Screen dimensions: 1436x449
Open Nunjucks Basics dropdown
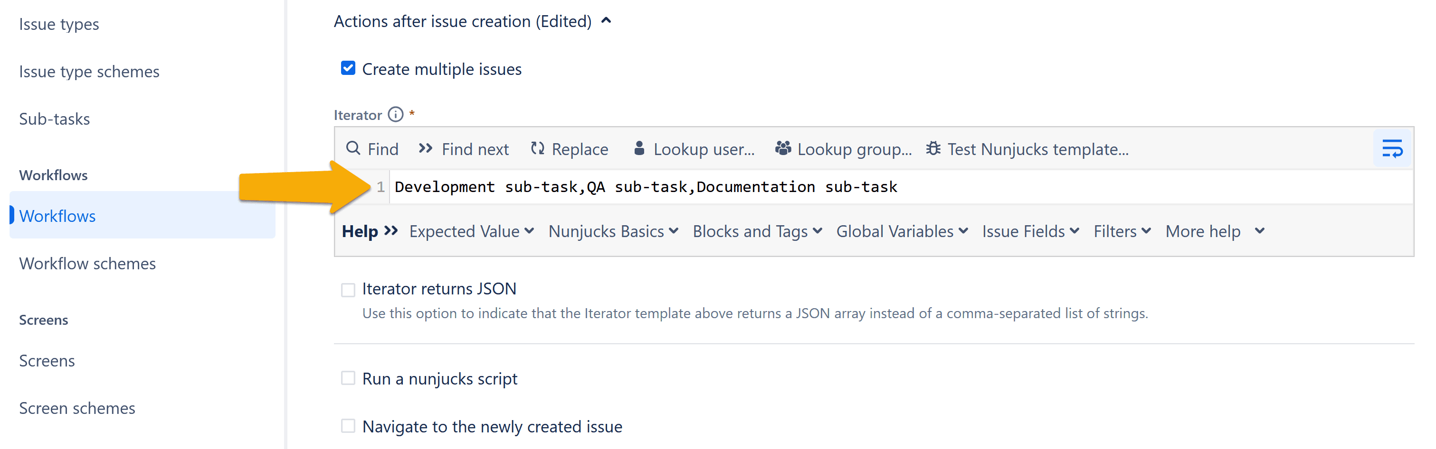[613, 231]
